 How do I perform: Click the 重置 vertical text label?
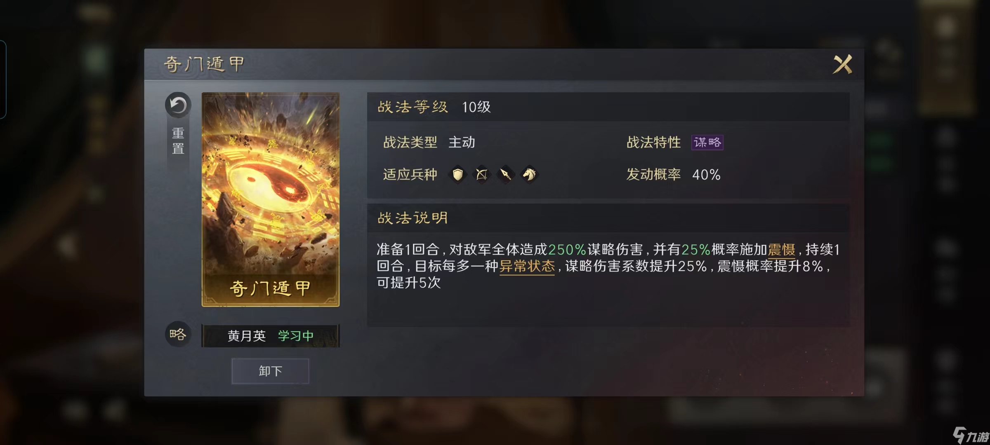[x=178, y=141]
